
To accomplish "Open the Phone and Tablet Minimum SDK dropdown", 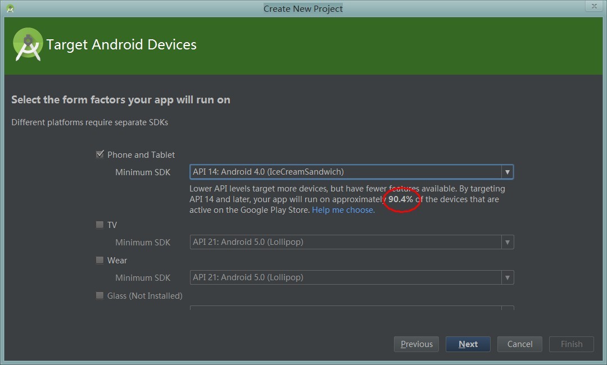I will [x=351, y=172].
